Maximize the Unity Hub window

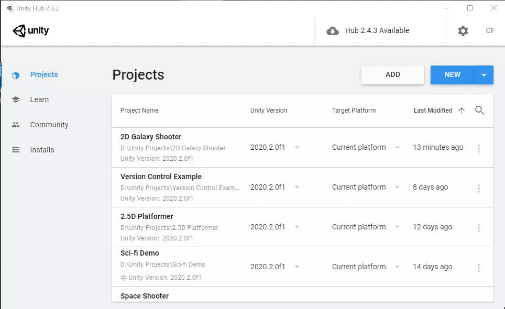coord(470,8)
